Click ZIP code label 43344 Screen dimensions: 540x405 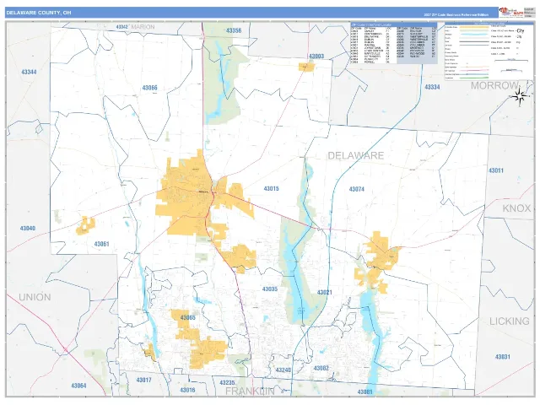click(x=29, y=72)
